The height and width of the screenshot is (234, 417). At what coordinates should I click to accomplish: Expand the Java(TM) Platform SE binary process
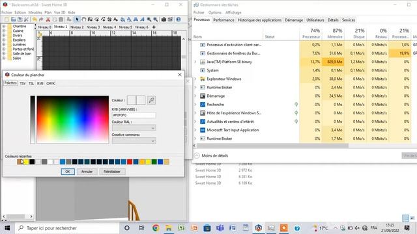[195, 62]
